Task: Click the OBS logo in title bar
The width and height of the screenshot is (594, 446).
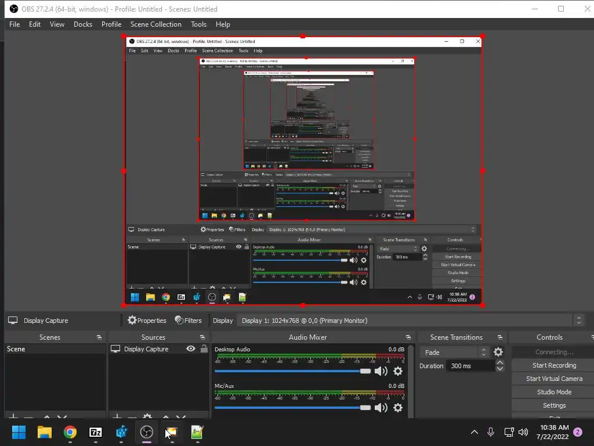Action: coord(14,9)
